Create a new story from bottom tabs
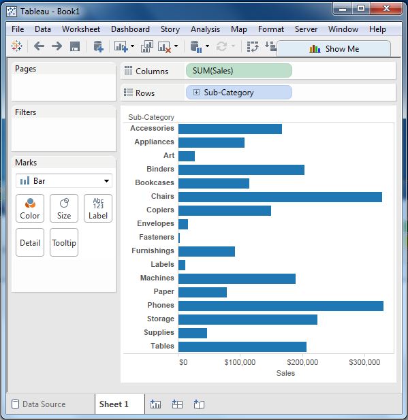 (199, 404)
